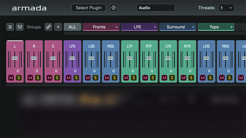Open the mixer faders view icon
246x138 pixels.
coord(20,27)
